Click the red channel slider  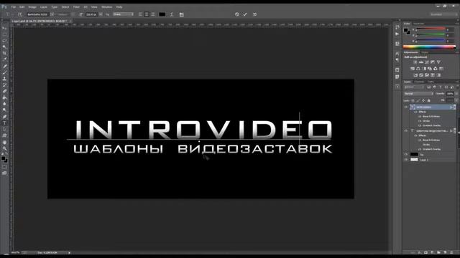click(x=431, y=29)
